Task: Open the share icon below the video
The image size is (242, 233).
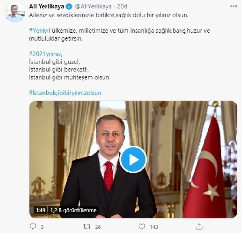Action: 199,226
